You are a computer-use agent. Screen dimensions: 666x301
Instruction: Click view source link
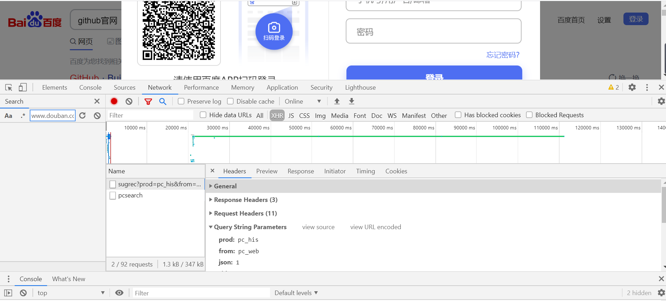tap(318, 227)
